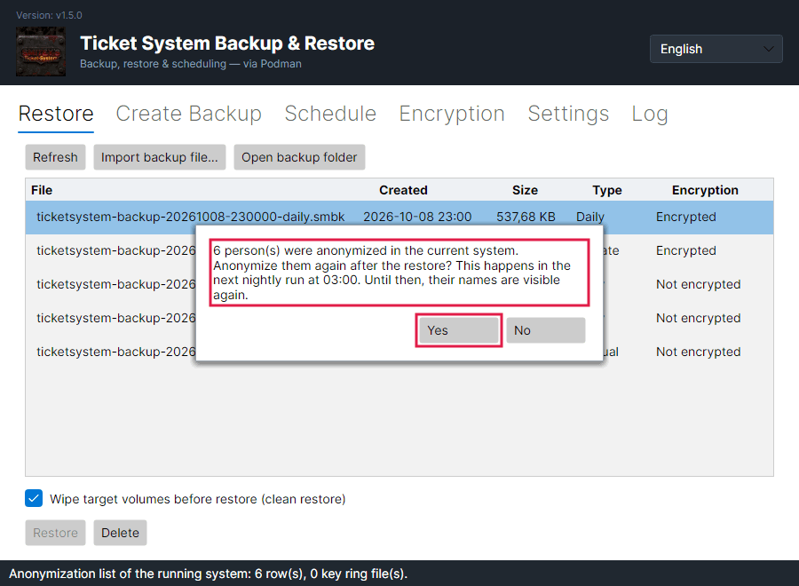Click Encrypted cell in the selected daily row

686,217
